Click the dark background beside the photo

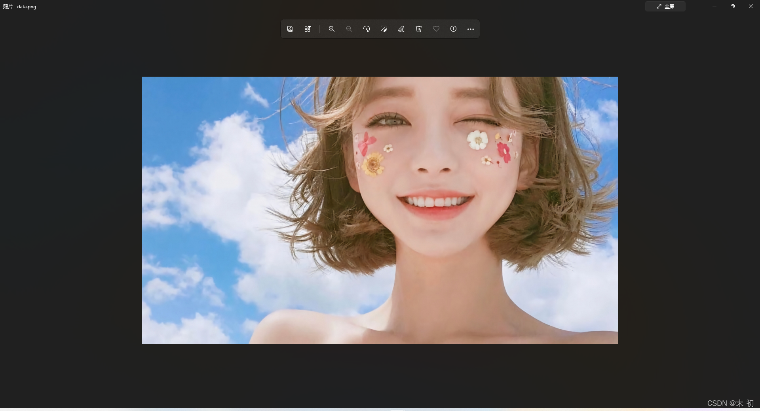click(x=71, y=209)
